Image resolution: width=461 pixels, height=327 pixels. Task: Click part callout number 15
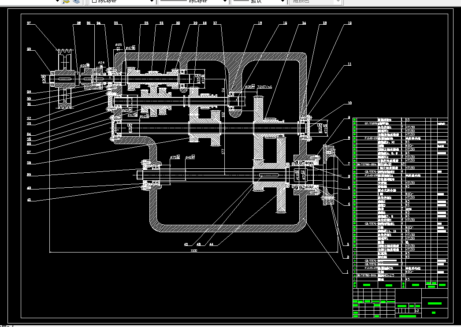click(x=285, y=23)
